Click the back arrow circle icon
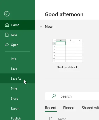Viewport: 99px width, 120px height. click(x=7, y=14)
